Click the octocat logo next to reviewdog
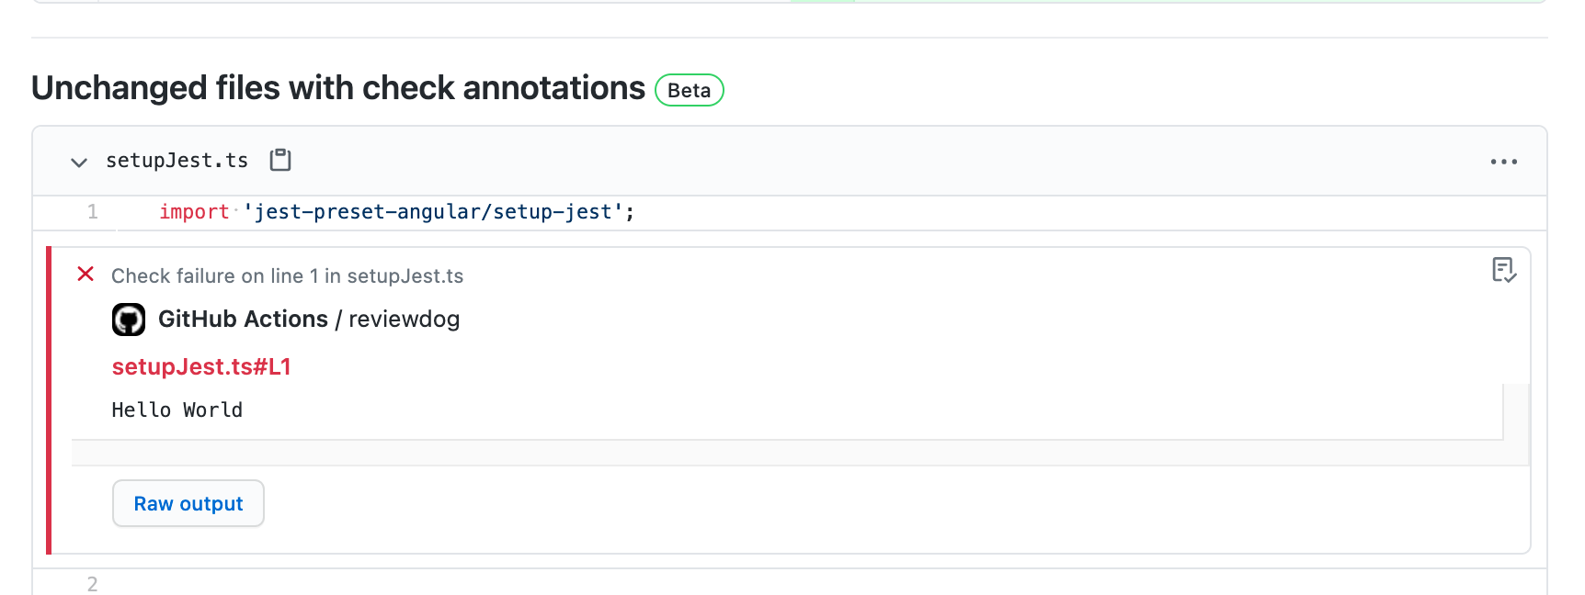 (x=129, y=319)
